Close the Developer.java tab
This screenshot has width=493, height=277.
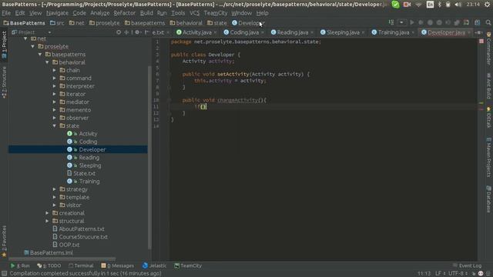pos(469,32)
